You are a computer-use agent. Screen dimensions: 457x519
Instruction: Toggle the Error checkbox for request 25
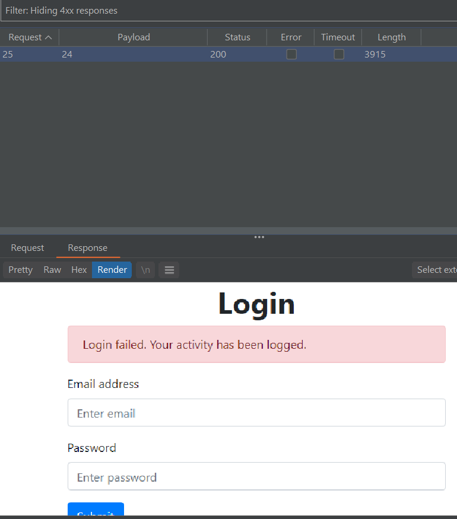291,55
